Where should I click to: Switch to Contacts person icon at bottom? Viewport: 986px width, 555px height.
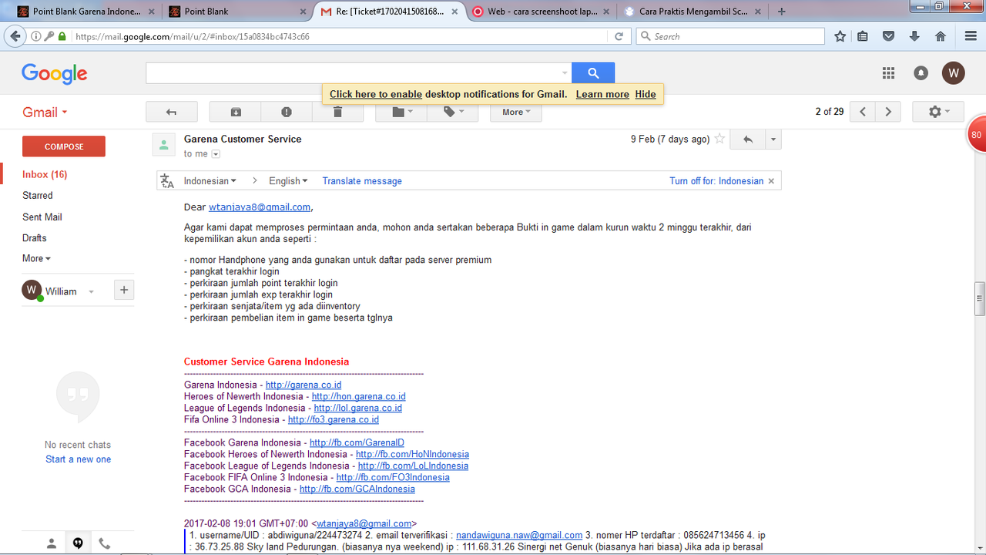click(52, 543)
